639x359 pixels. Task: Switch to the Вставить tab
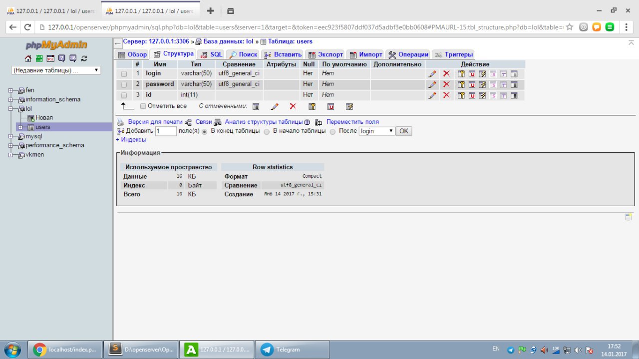(283, 54)
